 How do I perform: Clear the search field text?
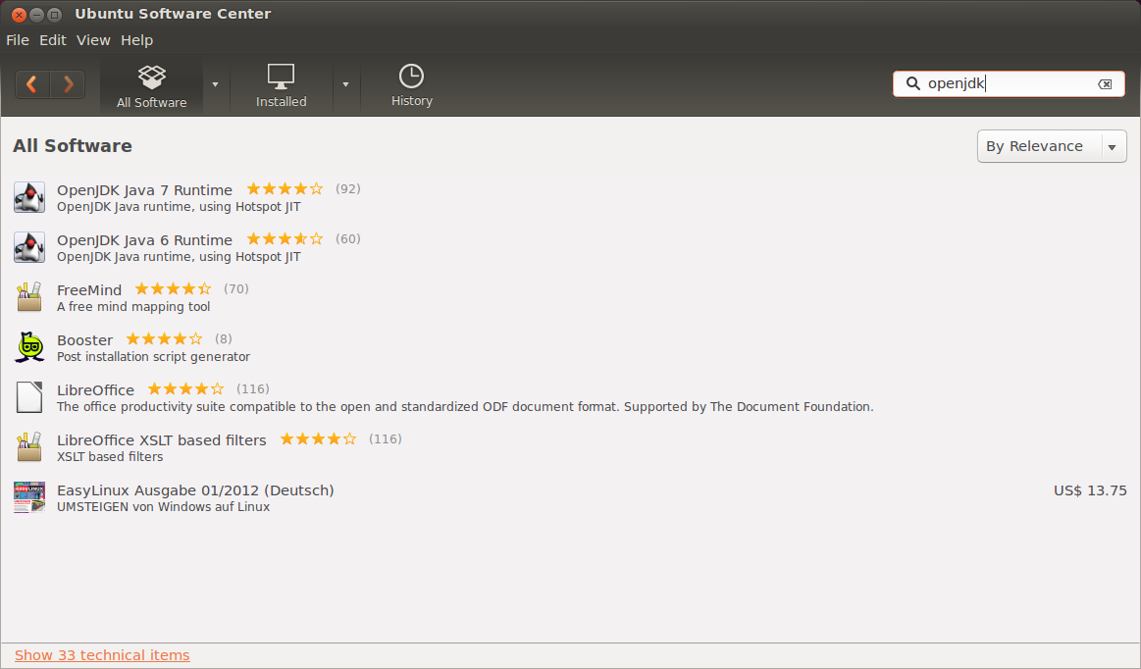[1105, 84]
